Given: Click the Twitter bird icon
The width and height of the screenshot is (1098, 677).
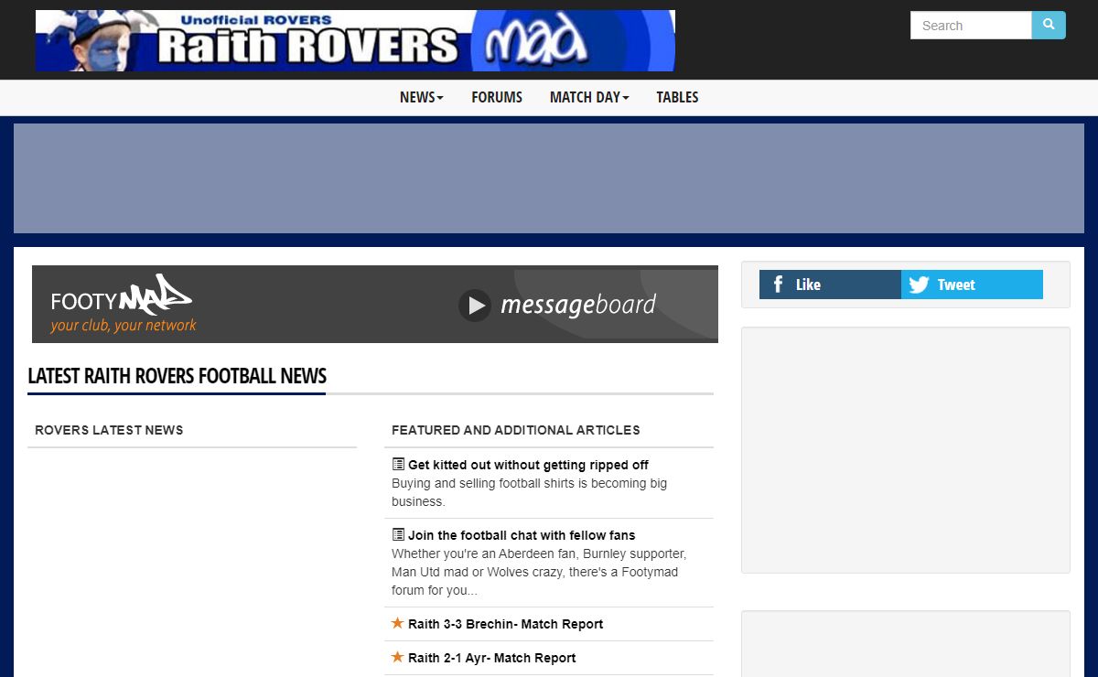Looking at the screenshot, I should click(x=920, y=285).
